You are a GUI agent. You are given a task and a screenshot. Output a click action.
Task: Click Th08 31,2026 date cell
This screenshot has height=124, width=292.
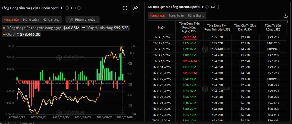162,67
